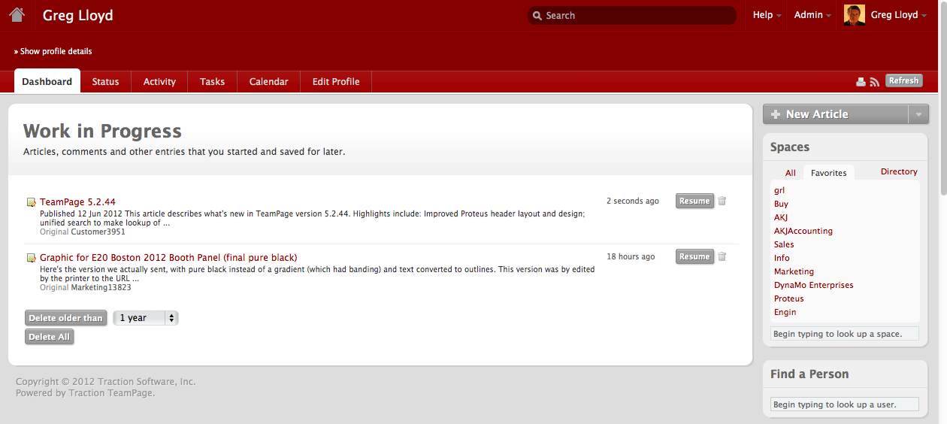Open the Admin menu

[x=812, y=15]
